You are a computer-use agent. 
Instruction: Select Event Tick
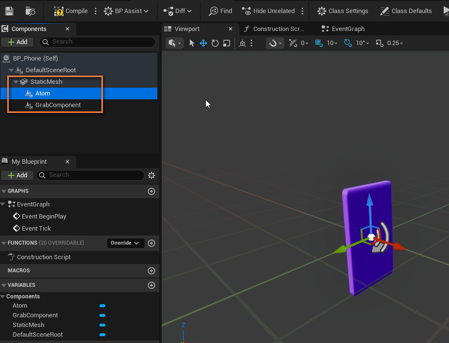pos(36,228)
